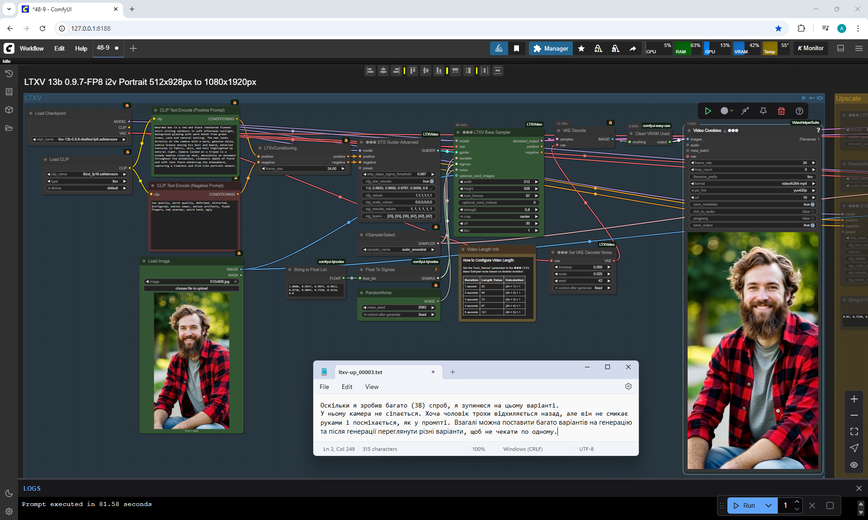Open the model library cube icon
The image size is (868, 520).
point(9,110)
